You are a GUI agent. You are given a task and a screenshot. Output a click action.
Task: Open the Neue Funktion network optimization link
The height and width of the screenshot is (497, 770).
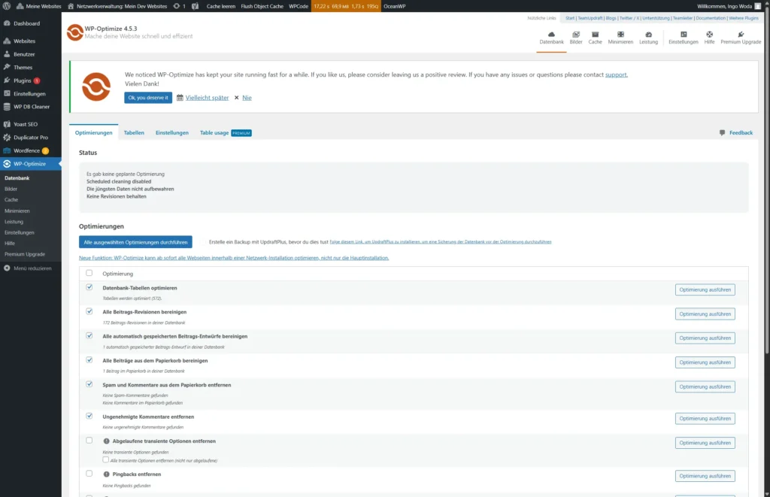[x=234, y=258]
